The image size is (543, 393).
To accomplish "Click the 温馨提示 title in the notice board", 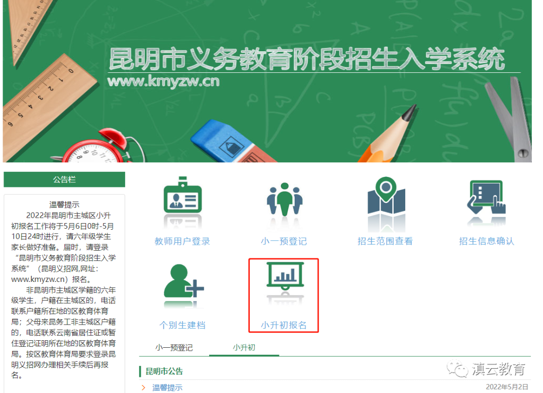I will click(x=64, y=205).
